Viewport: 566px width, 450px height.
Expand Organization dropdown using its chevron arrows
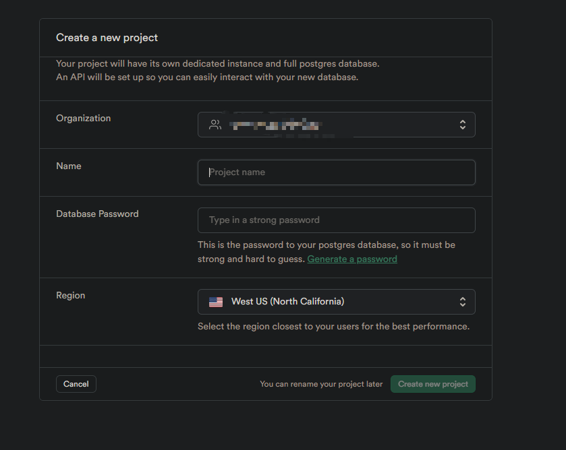coord(462,125)
